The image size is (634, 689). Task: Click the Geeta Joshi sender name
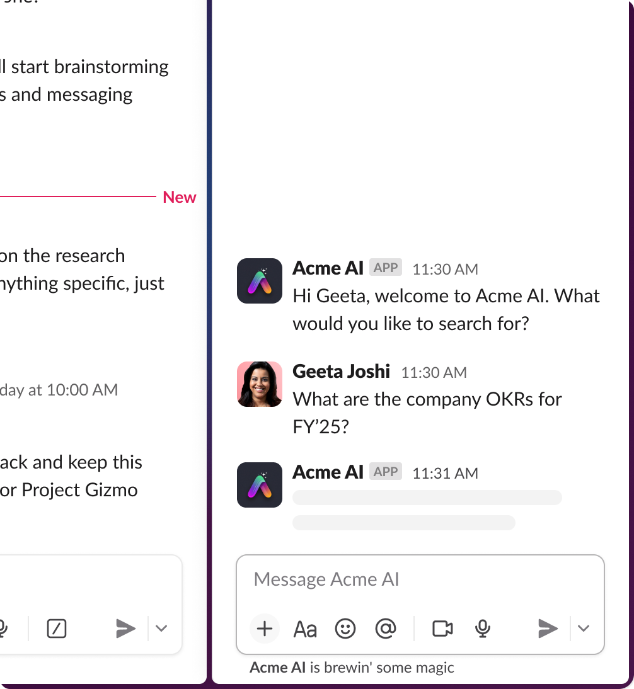tap(341, 372)
